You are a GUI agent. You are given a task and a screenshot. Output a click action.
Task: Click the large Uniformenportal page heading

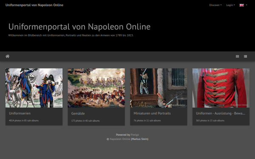tap(79, 27)
